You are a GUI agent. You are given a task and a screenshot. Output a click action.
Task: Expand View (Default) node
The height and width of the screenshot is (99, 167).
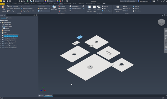point(2,26)
